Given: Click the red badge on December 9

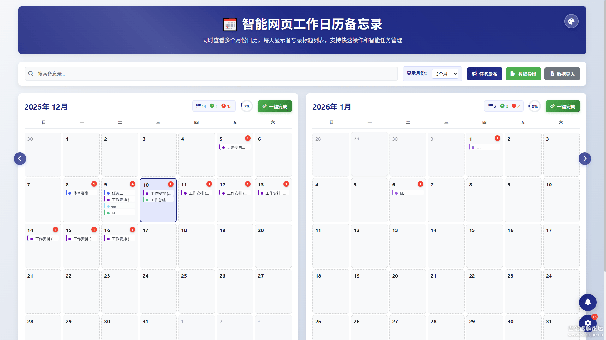Looking at the screenshot, I should [133, 184].
